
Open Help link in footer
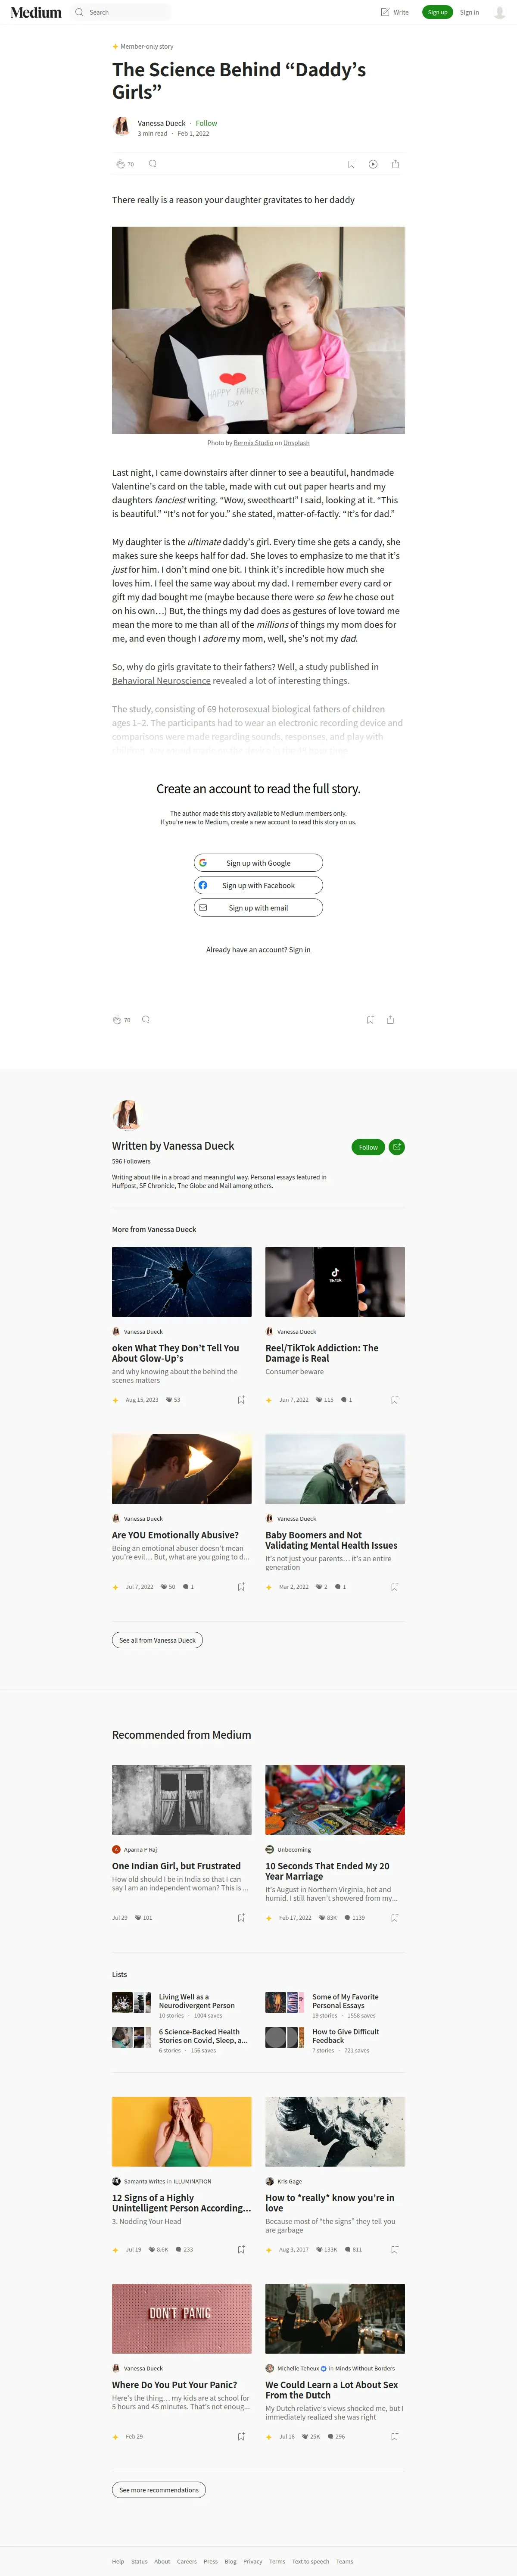coord(118,2562)
